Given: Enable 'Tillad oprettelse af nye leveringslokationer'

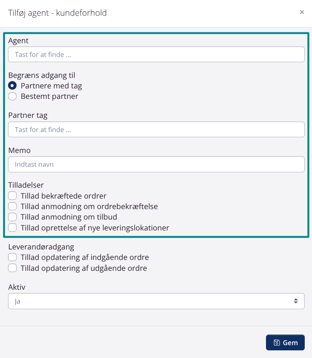Looking at the screenshot, I should [13, 228].
